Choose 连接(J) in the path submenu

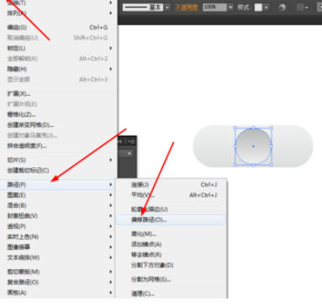(x=171, y=185)
